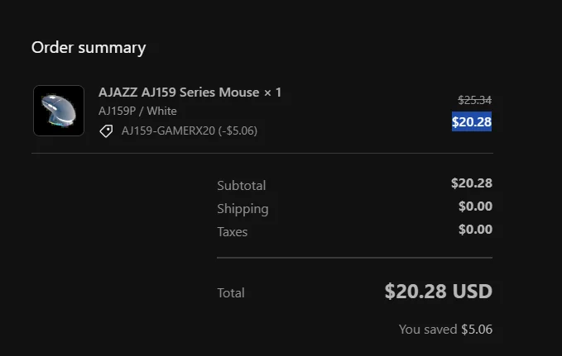The height and width of the screenshot is (356, 562).
Task: Click the Subtotal label
Action: point(241,185)
